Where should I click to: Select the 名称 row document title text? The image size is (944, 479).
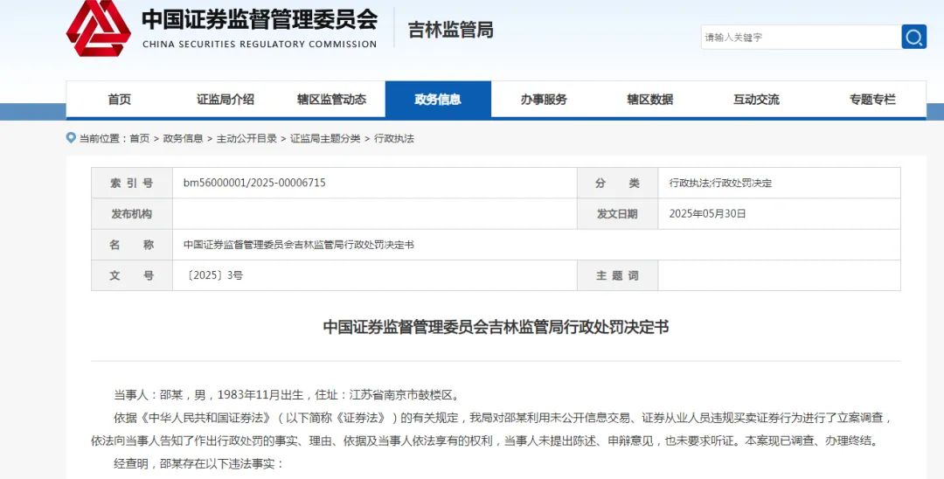pyautogui.click(x=299, y=245)
